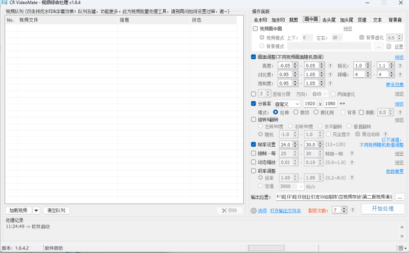Click help icon beside 黑边去除

pos(385,134)
